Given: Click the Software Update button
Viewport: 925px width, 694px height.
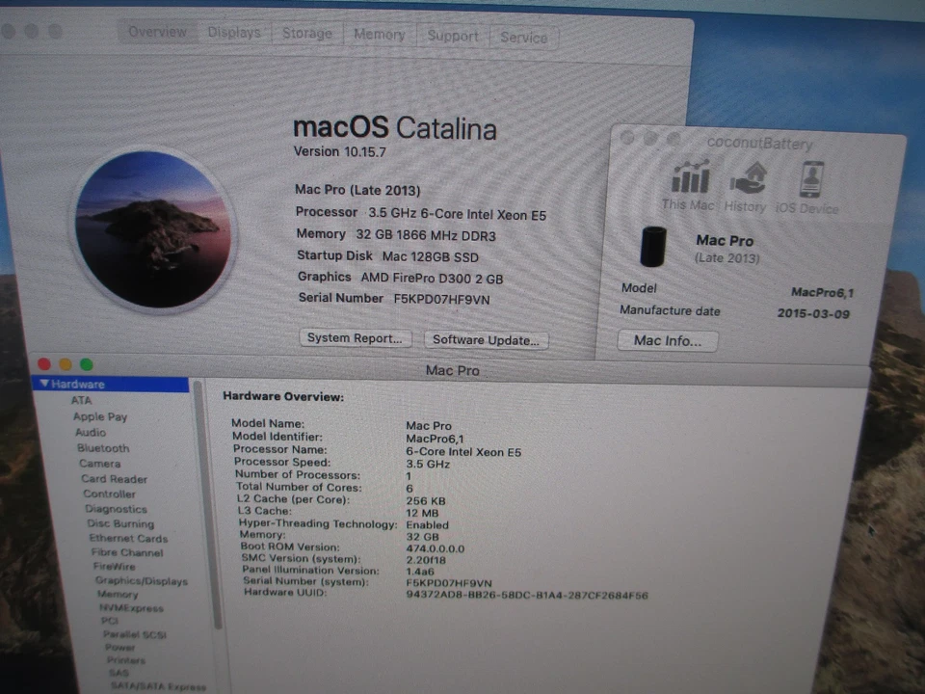Looking at the screenshot, I should [x=486, y=340].
